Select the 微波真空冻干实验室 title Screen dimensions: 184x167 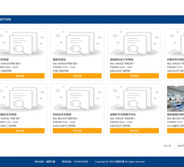(x=121, y=60)
